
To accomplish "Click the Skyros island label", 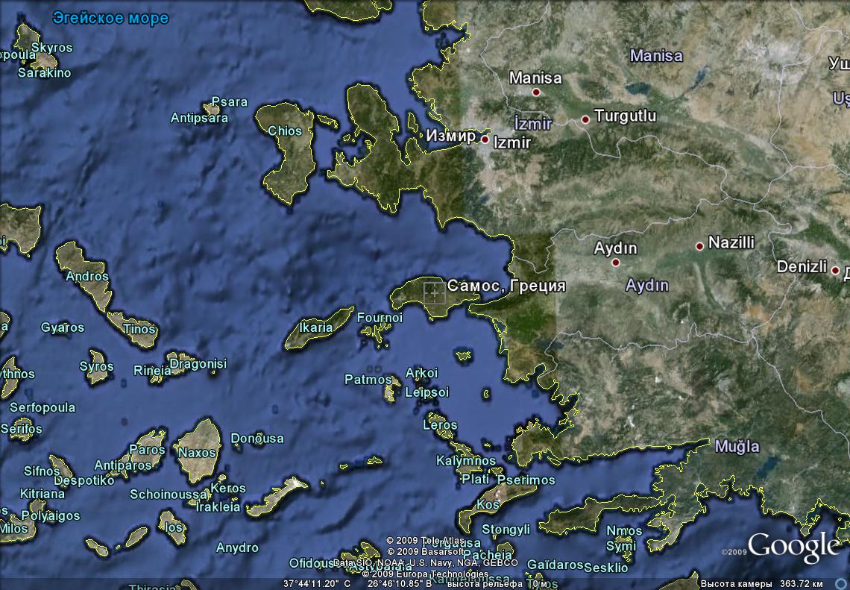I will [52, 48].
